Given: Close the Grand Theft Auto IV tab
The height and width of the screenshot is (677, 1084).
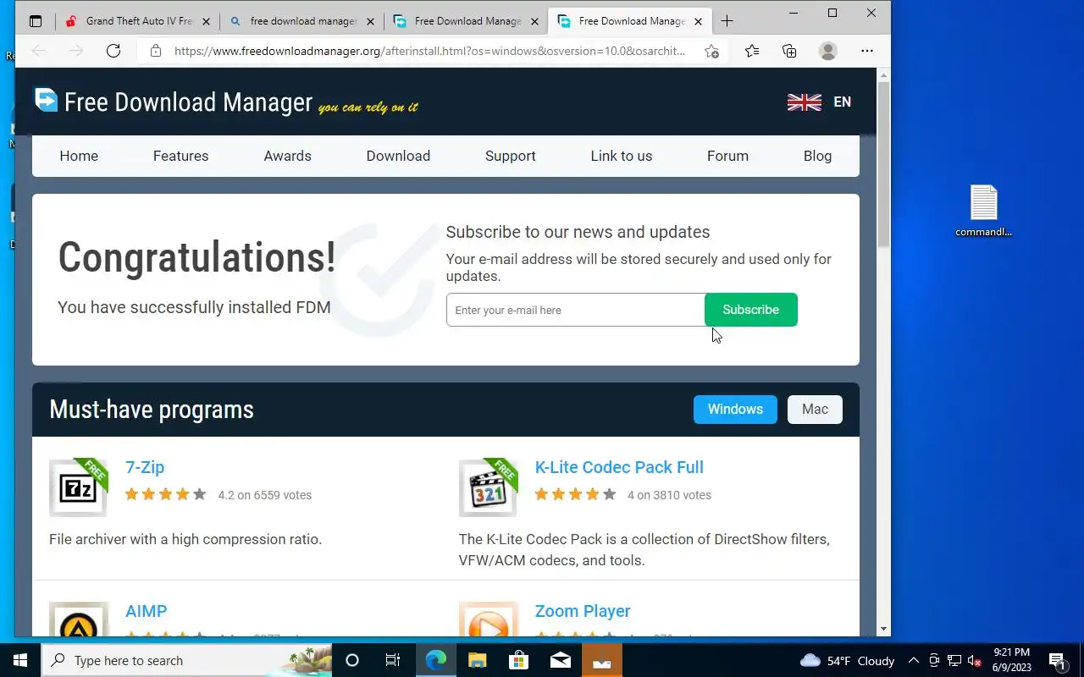Looking at the screenshot, I should point(206,21).
